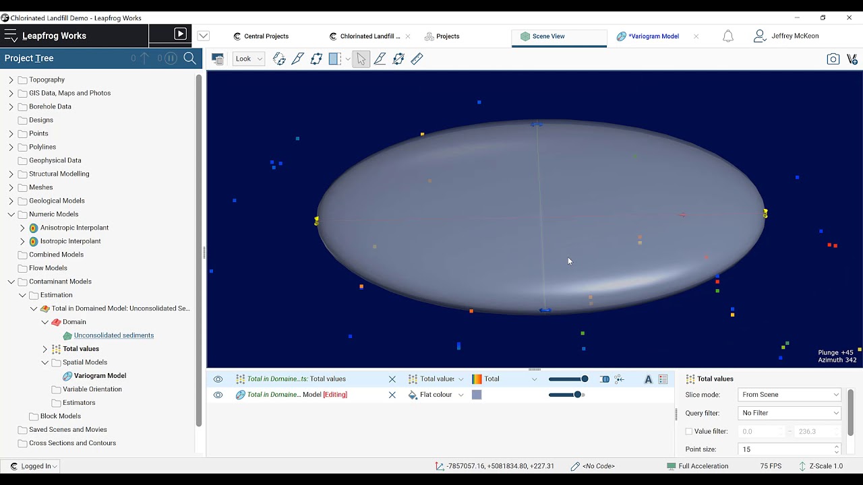Viewport: 863px width, 485px height.
Task: Hide the Total values object using eye icon
Action: click(218, 379)
